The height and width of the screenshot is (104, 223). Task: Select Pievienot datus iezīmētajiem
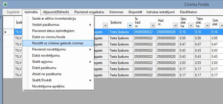58,31
